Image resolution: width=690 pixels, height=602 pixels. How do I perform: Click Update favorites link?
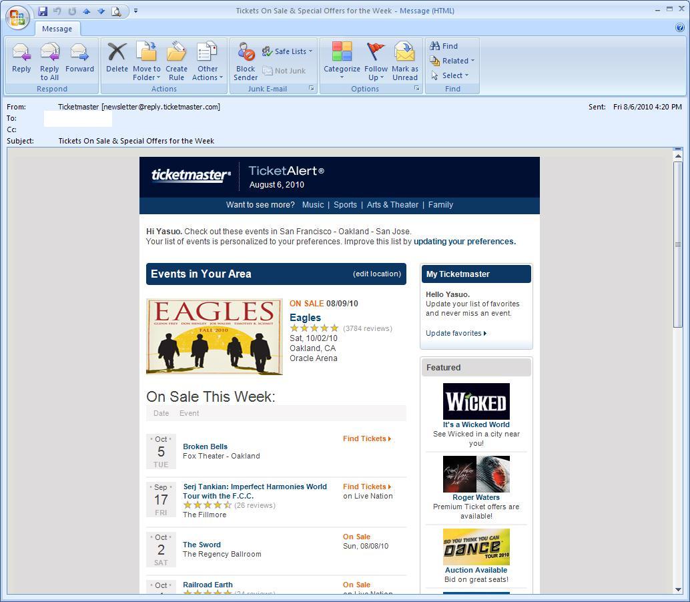[456, 333]
